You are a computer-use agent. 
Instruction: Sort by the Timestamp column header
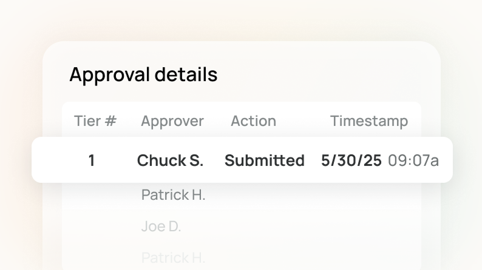coord(368,121)
